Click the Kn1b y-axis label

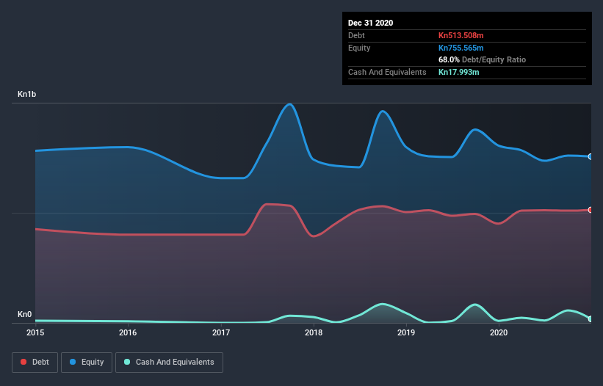[27, 94]
